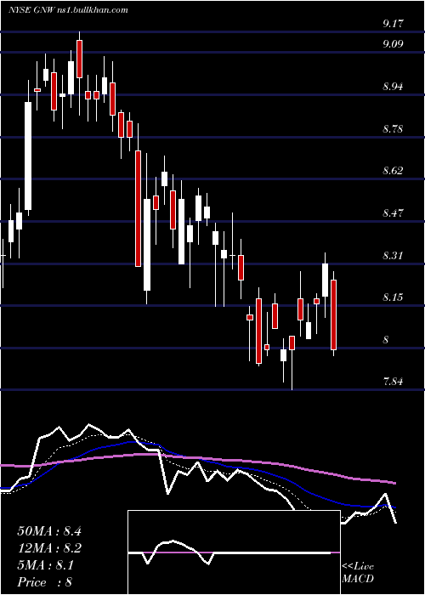Screen dimensions: 425x595
Task: Click the 50MA : 8.4 readout
Action: point(49,531)
